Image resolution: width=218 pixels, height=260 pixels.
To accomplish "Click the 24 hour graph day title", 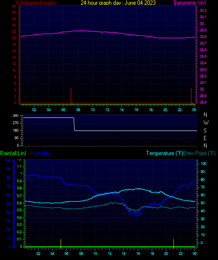I will click(x=118, y=3).
